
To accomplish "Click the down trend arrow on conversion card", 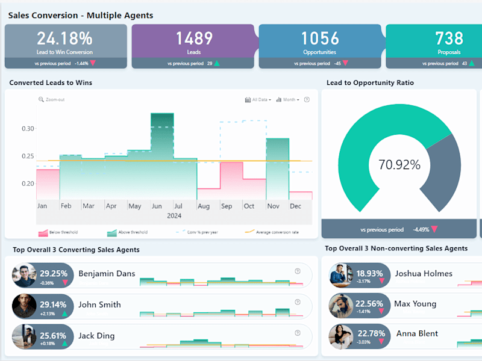I will (93, 63).
